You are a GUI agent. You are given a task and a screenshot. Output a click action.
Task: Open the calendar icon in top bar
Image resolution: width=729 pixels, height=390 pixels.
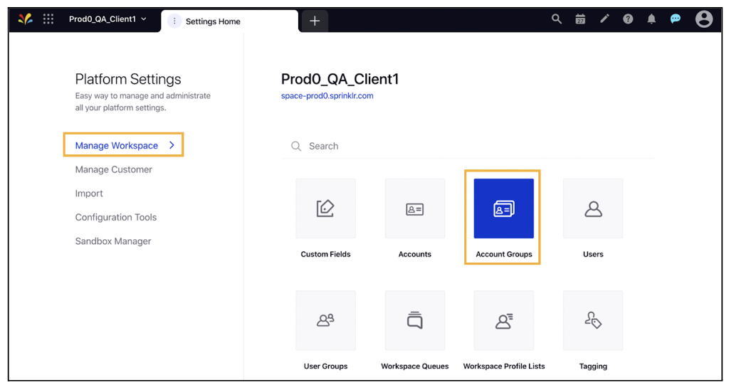580,19
